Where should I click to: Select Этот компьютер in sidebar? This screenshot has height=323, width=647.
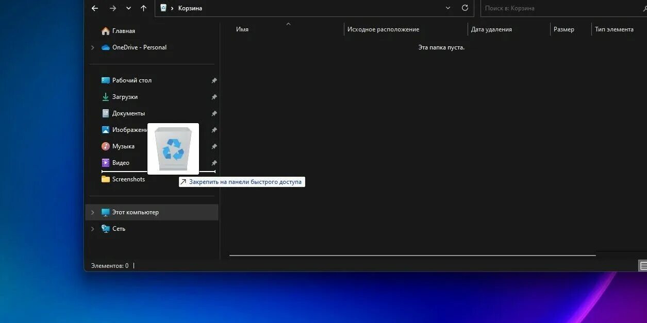pos(136,212)
